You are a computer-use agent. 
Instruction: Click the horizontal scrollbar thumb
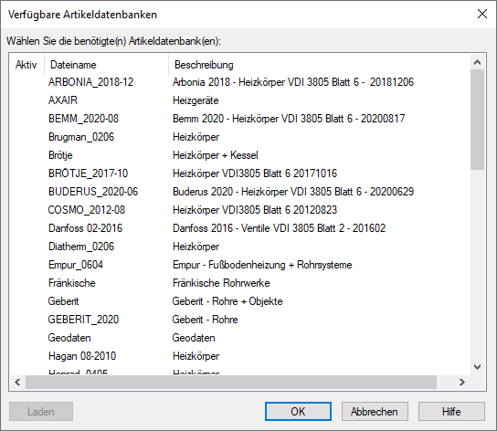point(231,383)
